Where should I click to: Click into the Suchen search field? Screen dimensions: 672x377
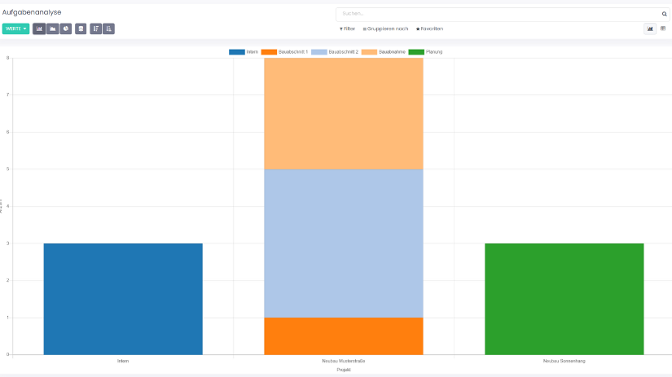(497, 14)
